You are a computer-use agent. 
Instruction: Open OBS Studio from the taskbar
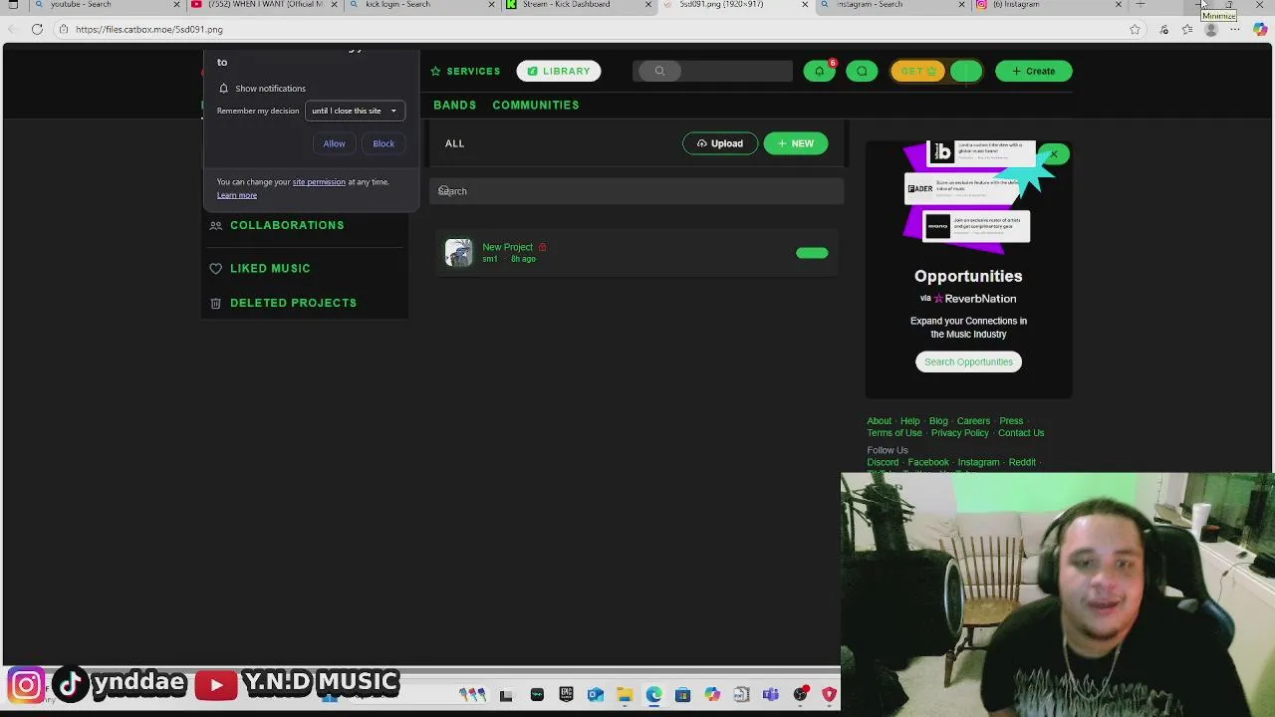(800, 694)
